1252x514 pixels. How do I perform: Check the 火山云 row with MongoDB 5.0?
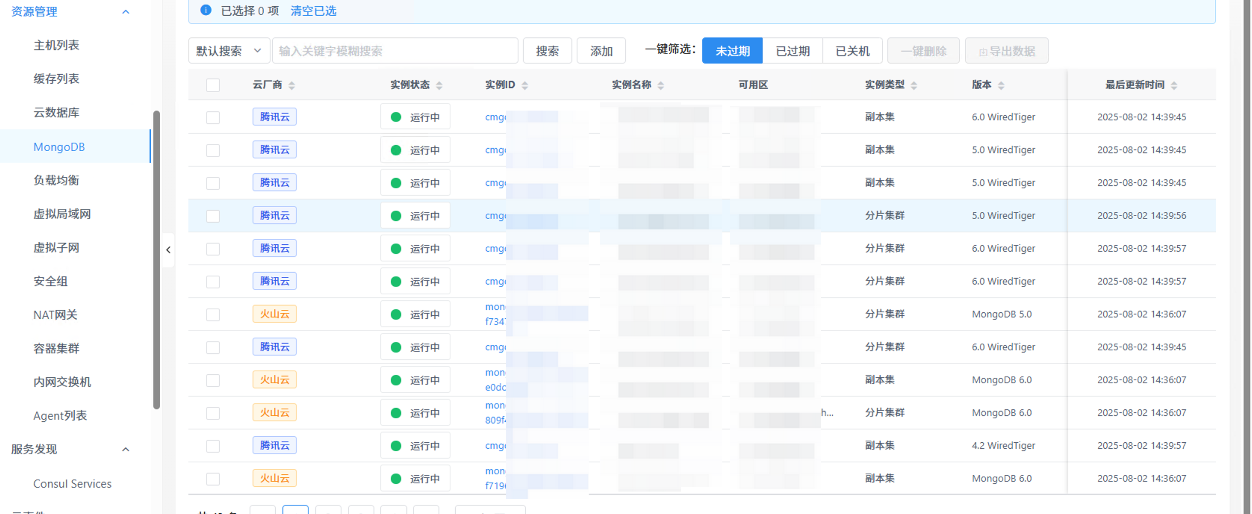pos(213,315)
